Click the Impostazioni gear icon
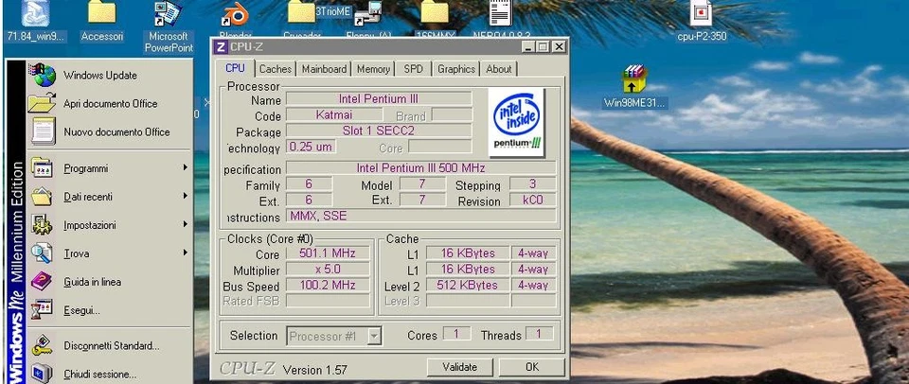 pyautogui.click(x=42, y=225)
